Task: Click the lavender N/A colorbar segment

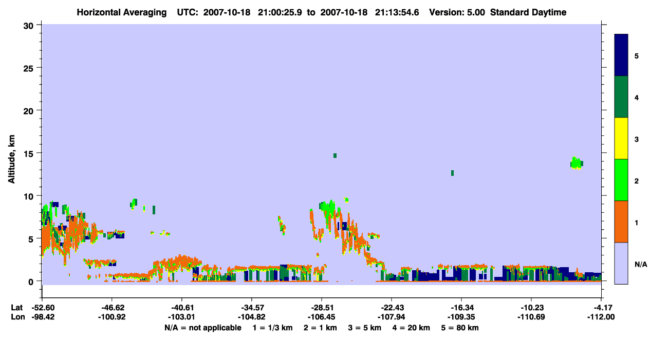Action: point(621,263)
